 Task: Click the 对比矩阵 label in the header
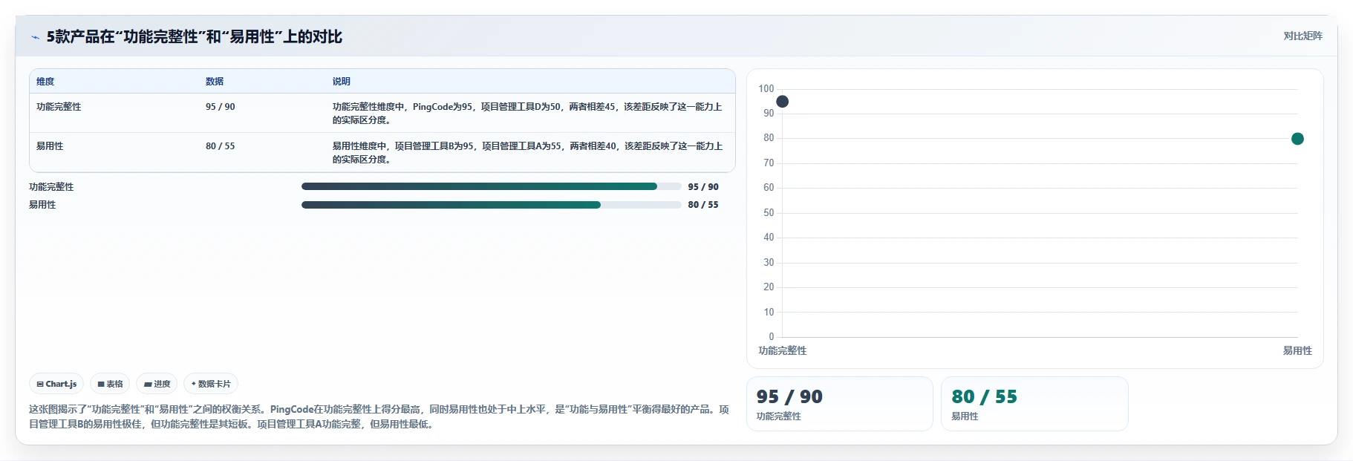click(1303, 36)
